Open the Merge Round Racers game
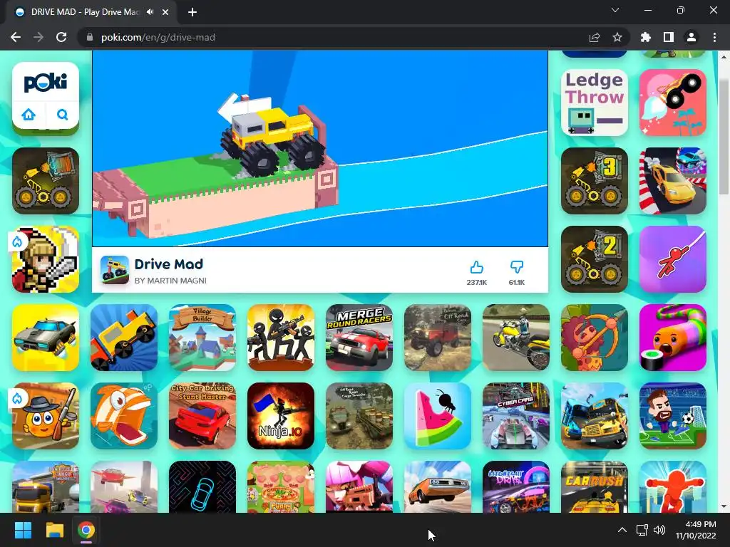Image resolution: width=730 pixels, height=547 pixels. 359,338
